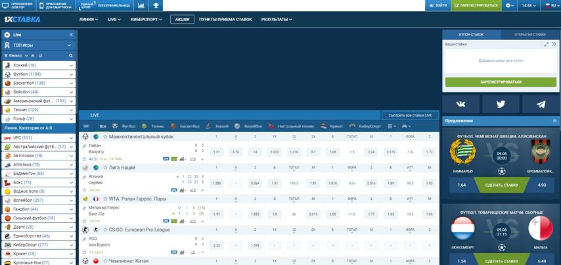Open the gamepad dropdown in LIVE bar
Viewport: 561px width, 265px height.
407,126
